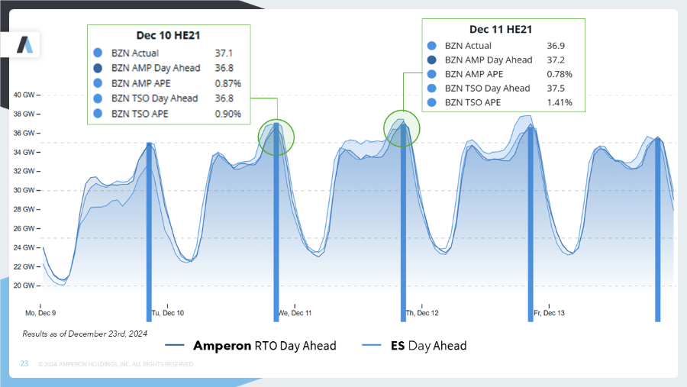Screen dimensions: 687x387
Task: Click BZN AMP APE label in Dec 11 tooltip
Action: point(474,74)
